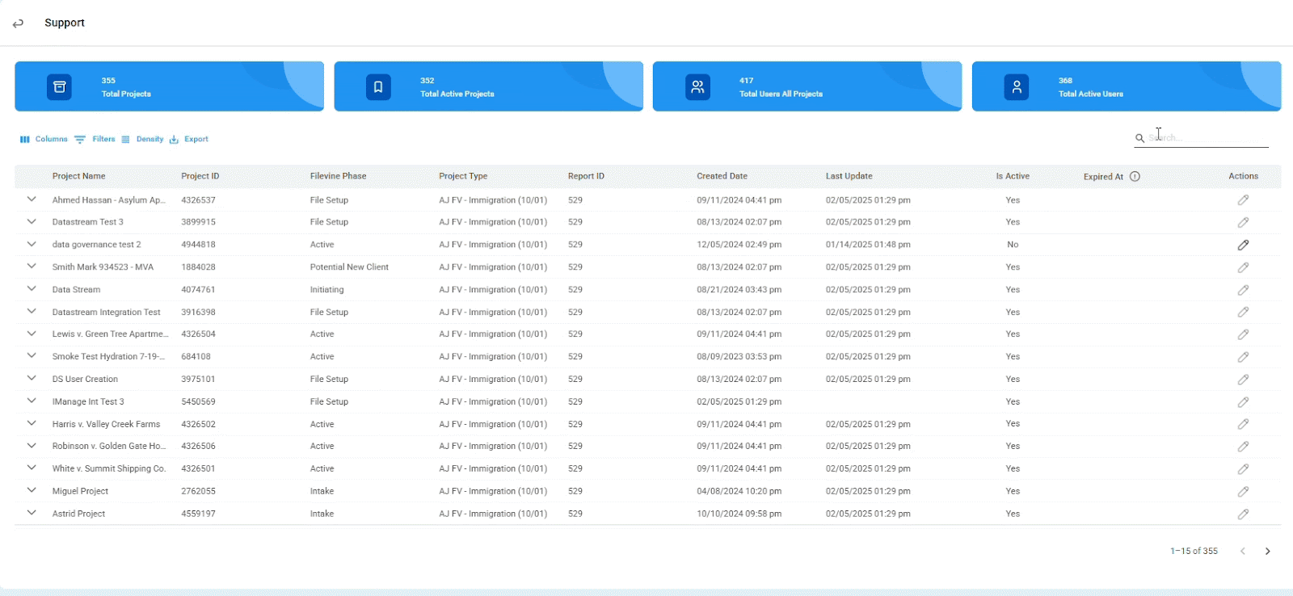The image size is (1293, 596).
Task: Expand the Astrid Project row details
Action: tap(32, 513)
